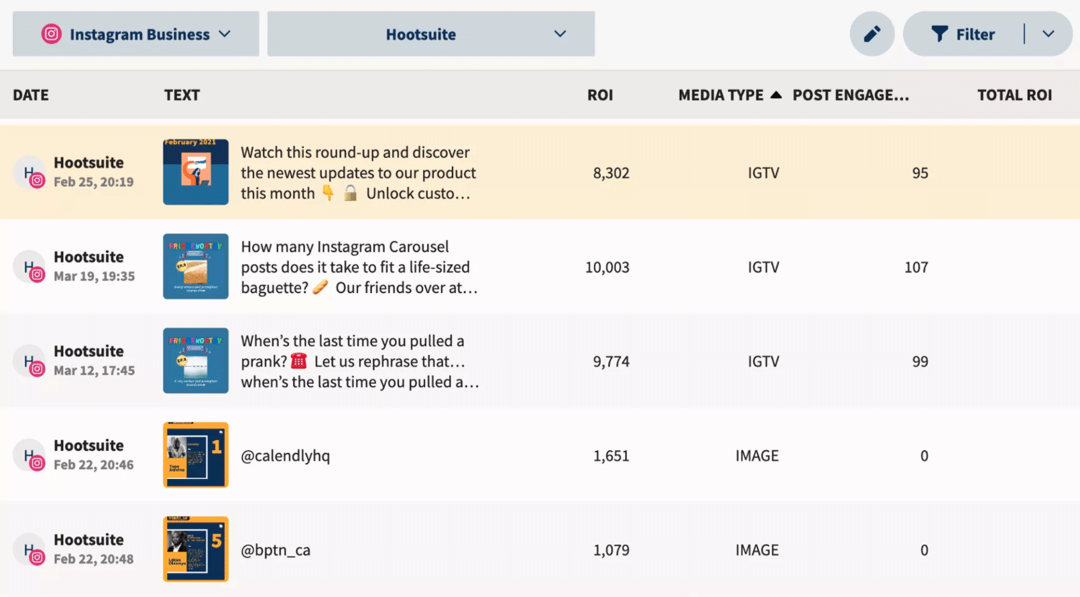Click the Hootsuite avatar icon for Feb 25, 20:19
1080x597 pixels.
[x=29, y=173]
